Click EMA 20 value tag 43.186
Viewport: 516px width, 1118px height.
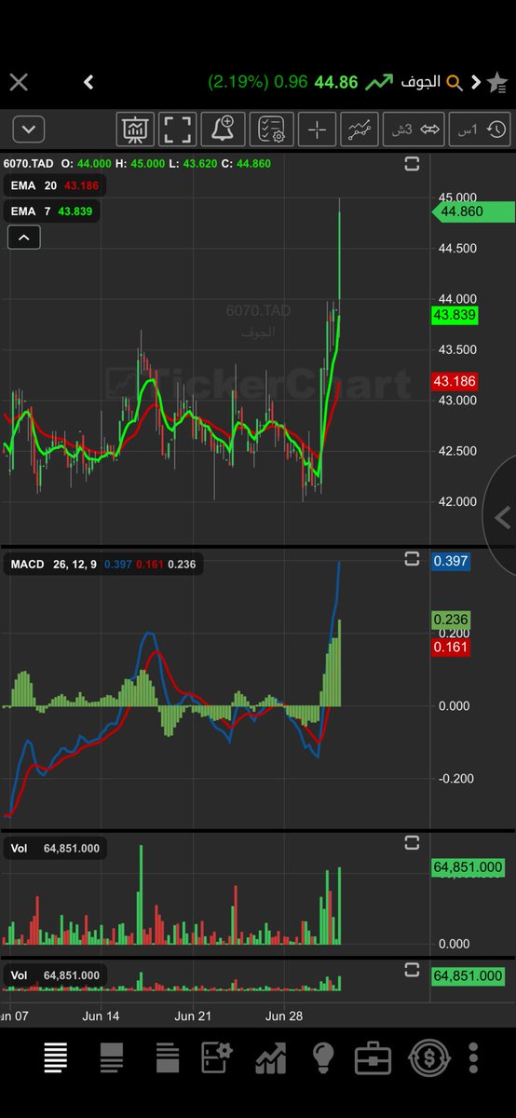(455, 382)
